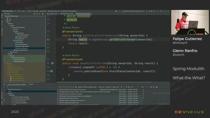Click getStatusForSensor method call in code
Viewport: 210px width, 118px height.
tap(122, 39)
